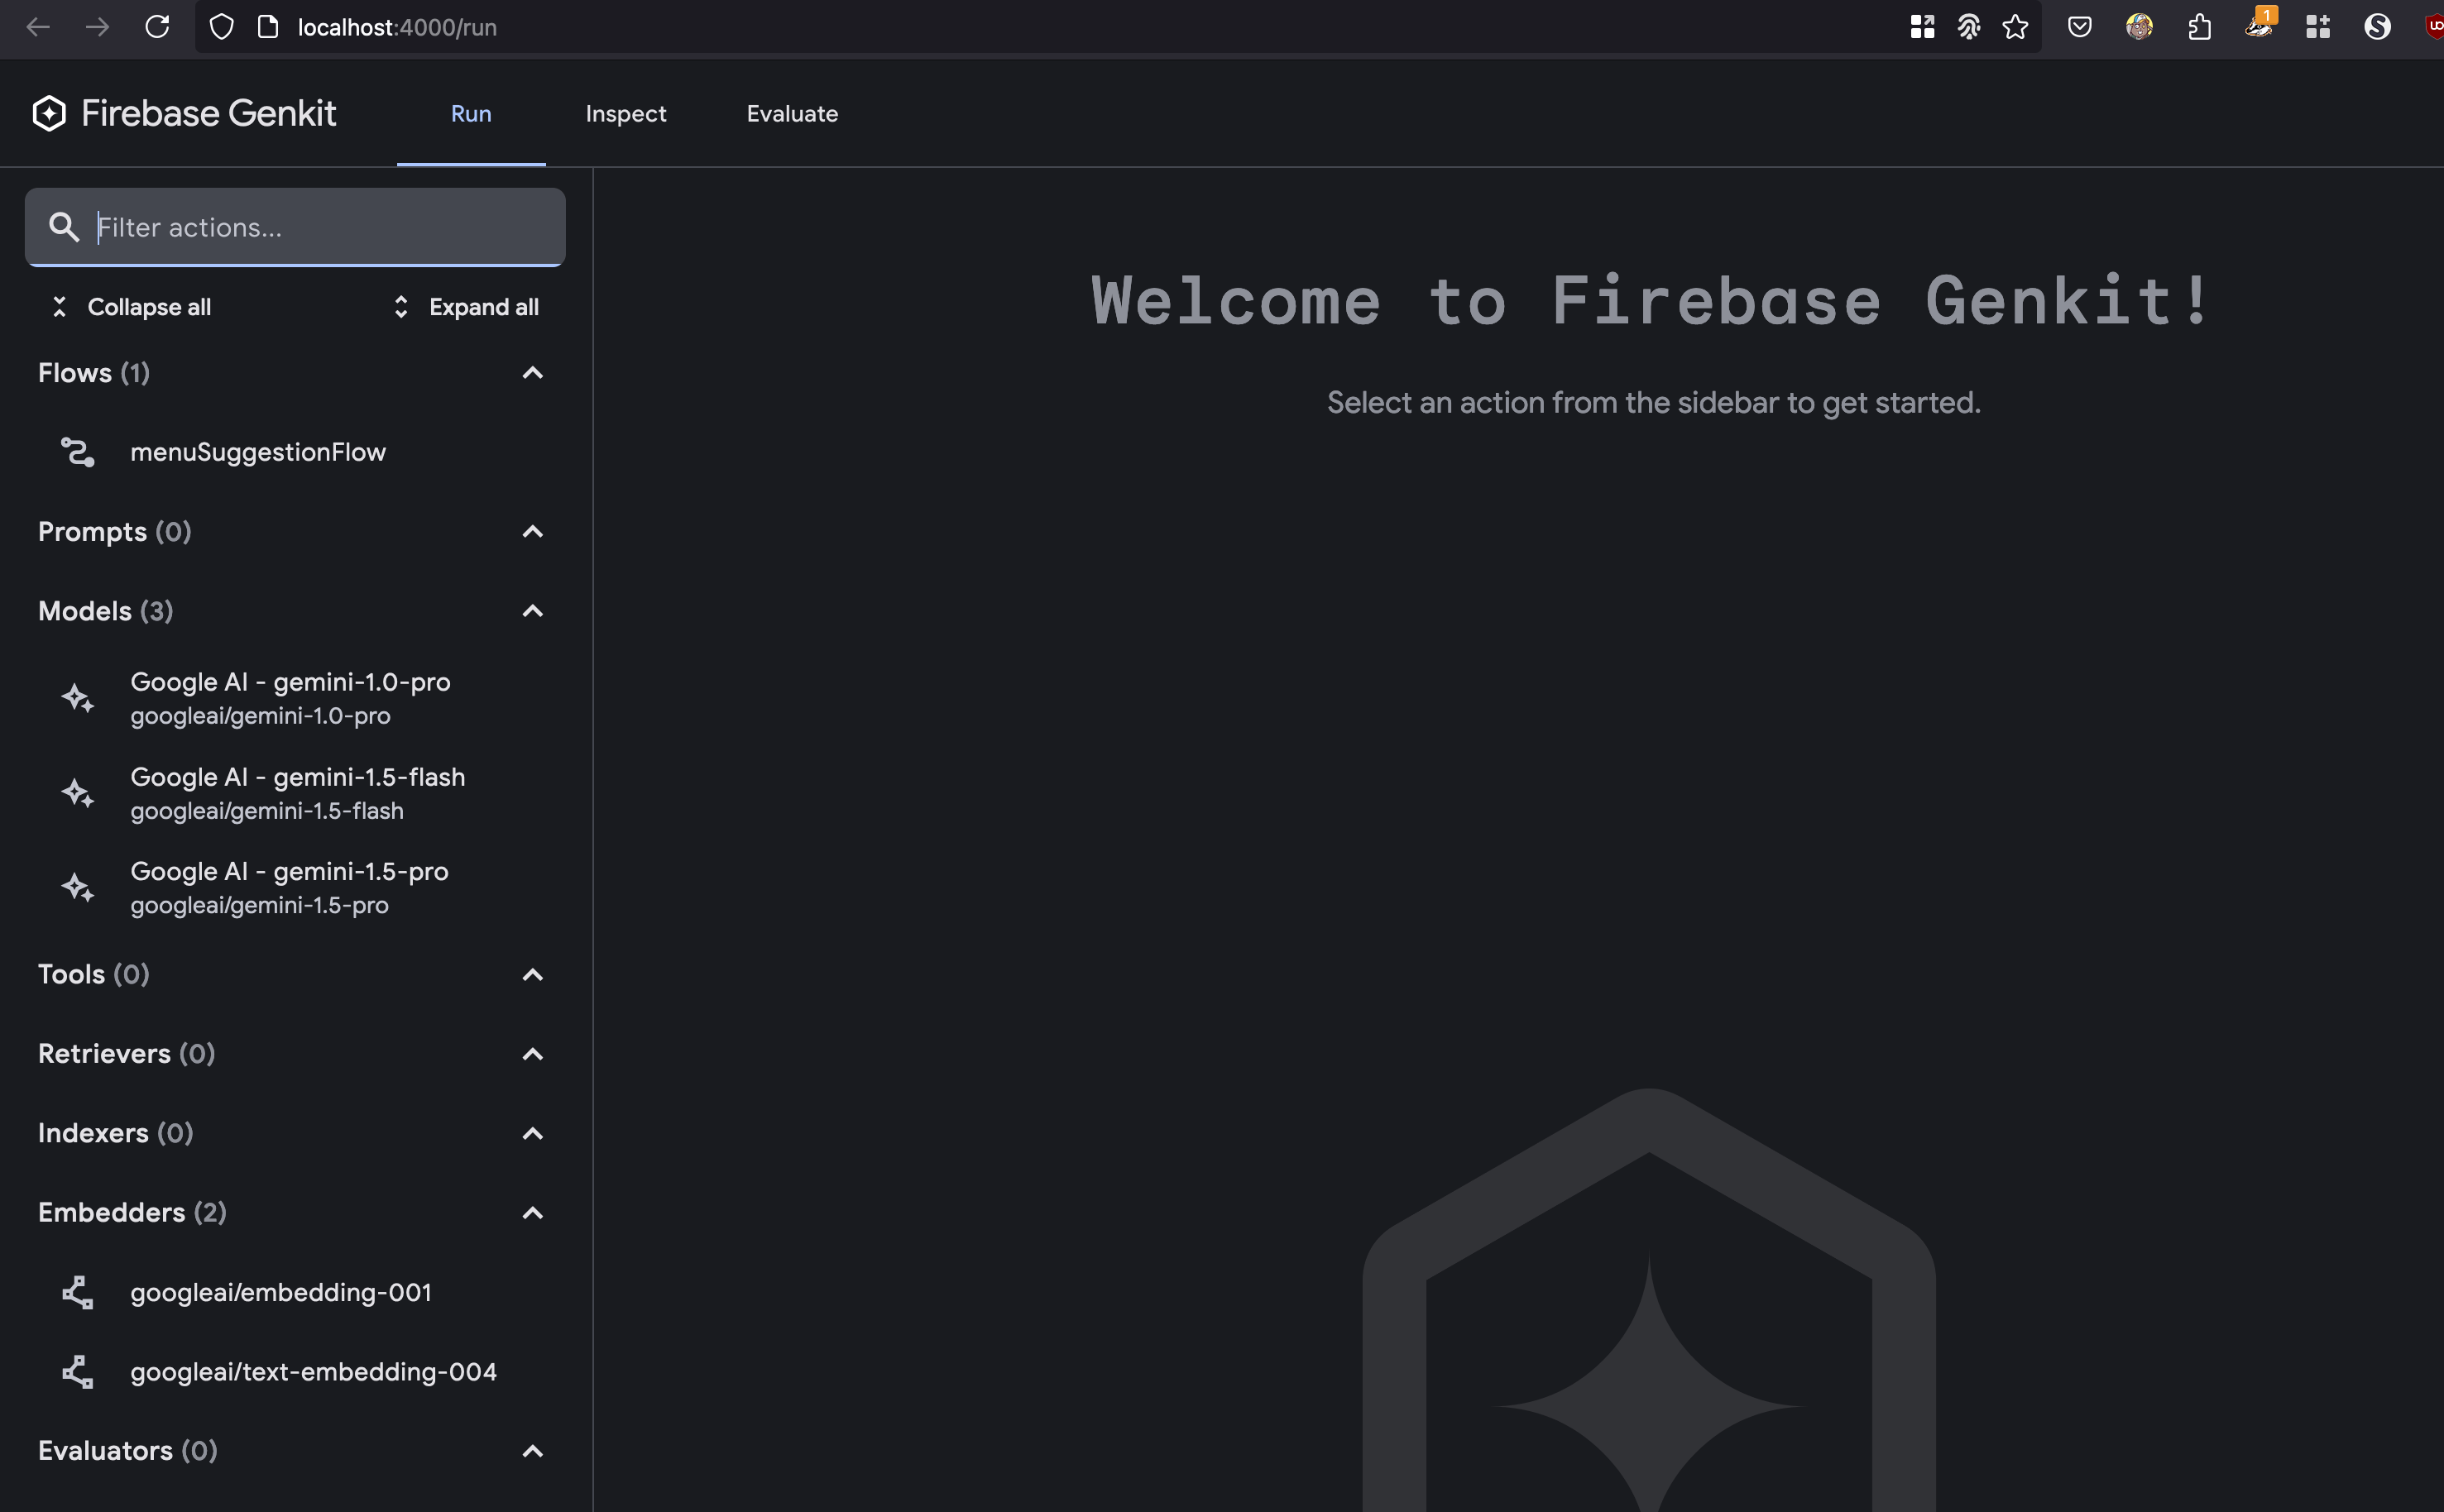This screenshot has width=2444, height=1512.
Task: Click the gemini-1.5-flash sparkle icon
Action: [x=78, y=793]
